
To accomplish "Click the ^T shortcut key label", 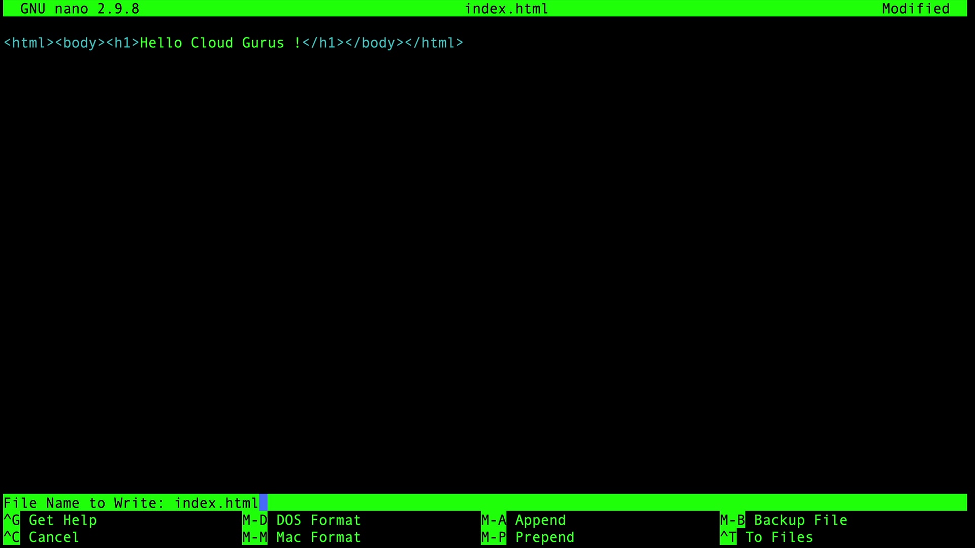I will (x=728, y=537).
